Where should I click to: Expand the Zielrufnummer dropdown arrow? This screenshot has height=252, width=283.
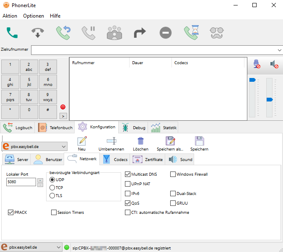click(280, 50)
